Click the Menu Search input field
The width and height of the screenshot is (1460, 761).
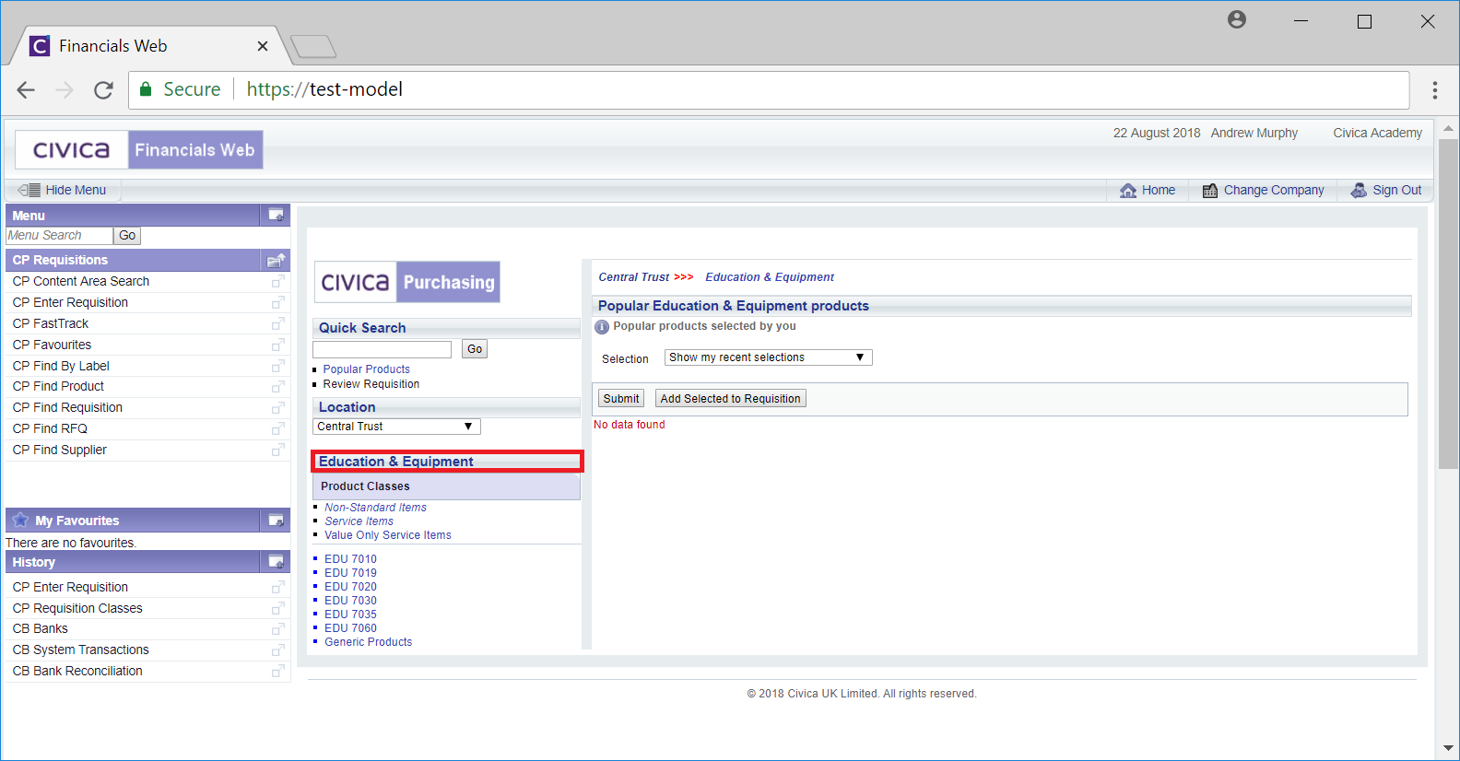pos(59,236)
